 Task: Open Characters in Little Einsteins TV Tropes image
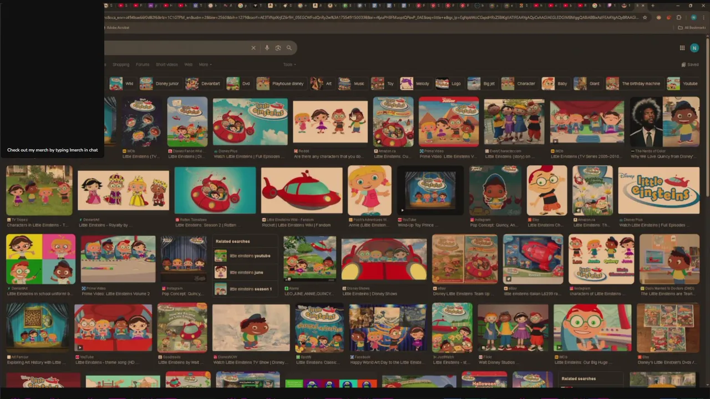pyautogui.click(x=39, y=191)
